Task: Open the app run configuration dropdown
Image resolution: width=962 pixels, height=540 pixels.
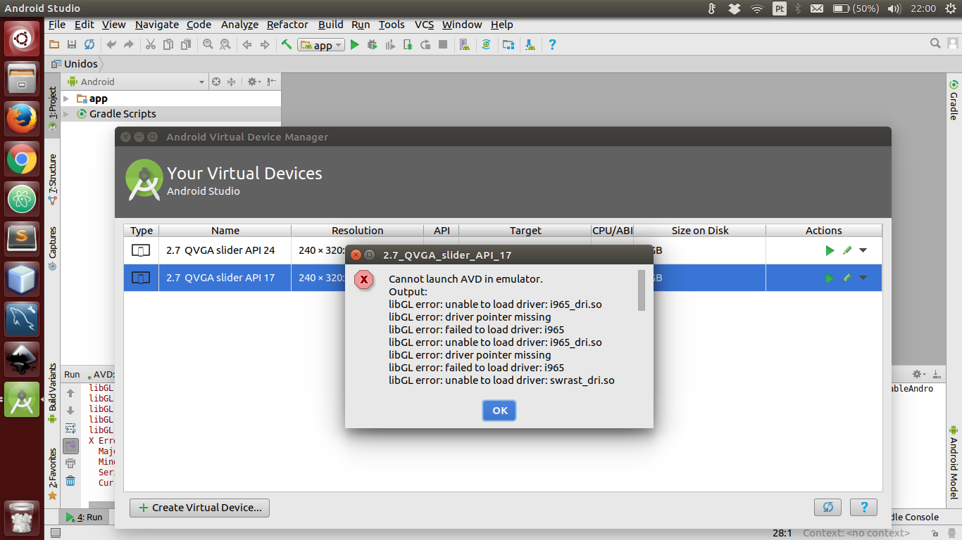Action: 321,45
